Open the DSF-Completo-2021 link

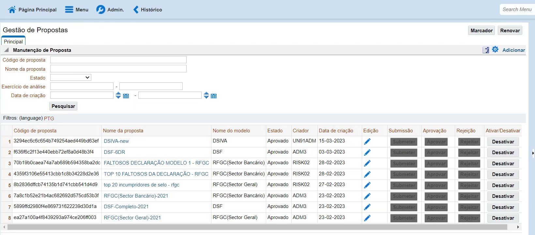pos(126,207)
